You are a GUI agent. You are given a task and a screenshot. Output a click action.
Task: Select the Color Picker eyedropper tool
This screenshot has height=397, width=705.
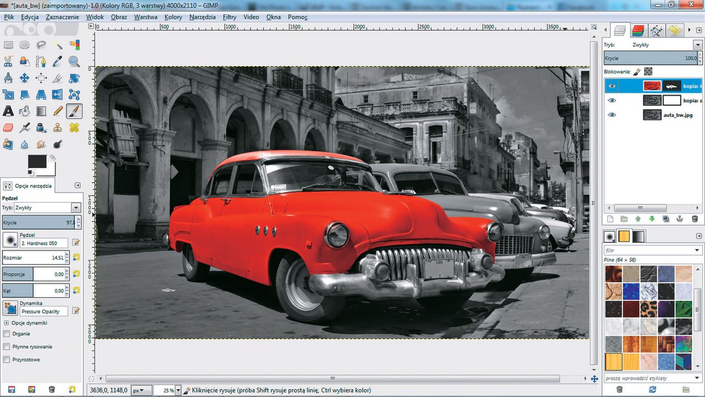tap(58, 62)
